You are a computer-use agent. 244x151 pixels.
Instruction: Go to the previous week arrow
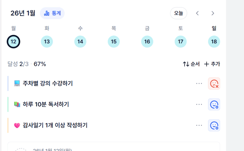click(198, 13)
